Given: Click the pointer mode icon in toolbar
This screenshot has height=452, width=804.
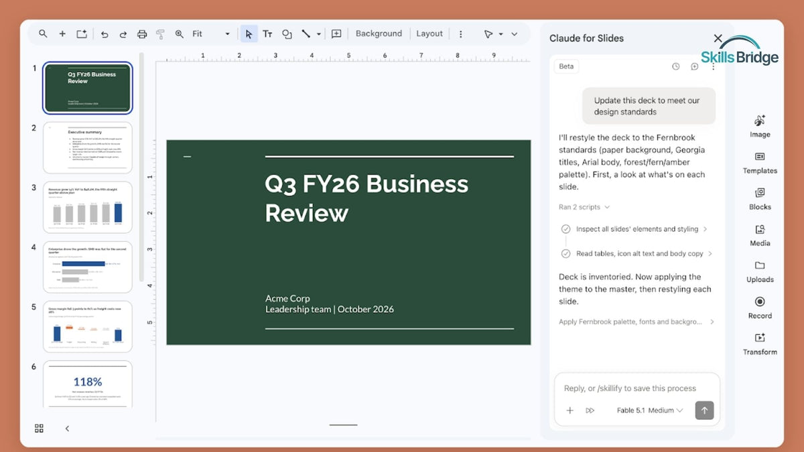Looking at the screenshot, I should point(488,33).
